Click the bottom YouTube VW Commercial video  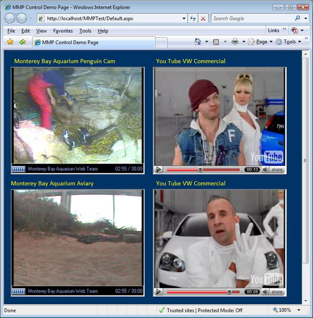click(x=220, y=239)
